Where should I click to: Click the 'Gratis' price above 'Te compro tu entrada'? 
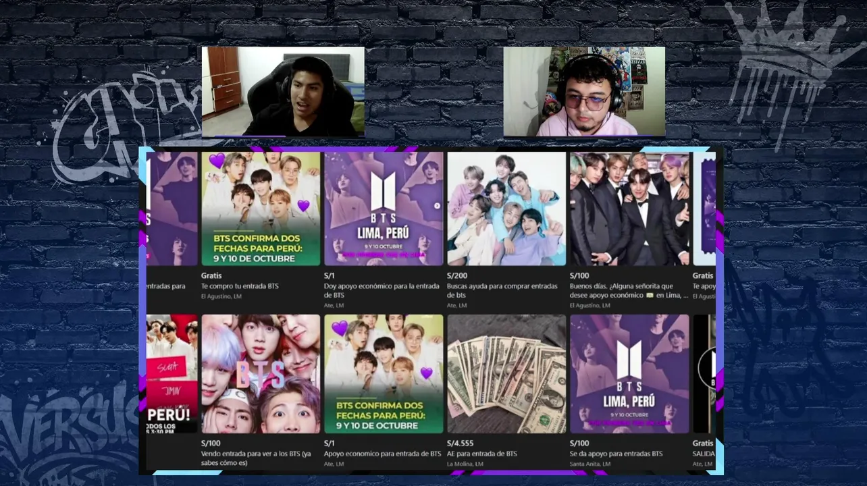pos(211,275)
